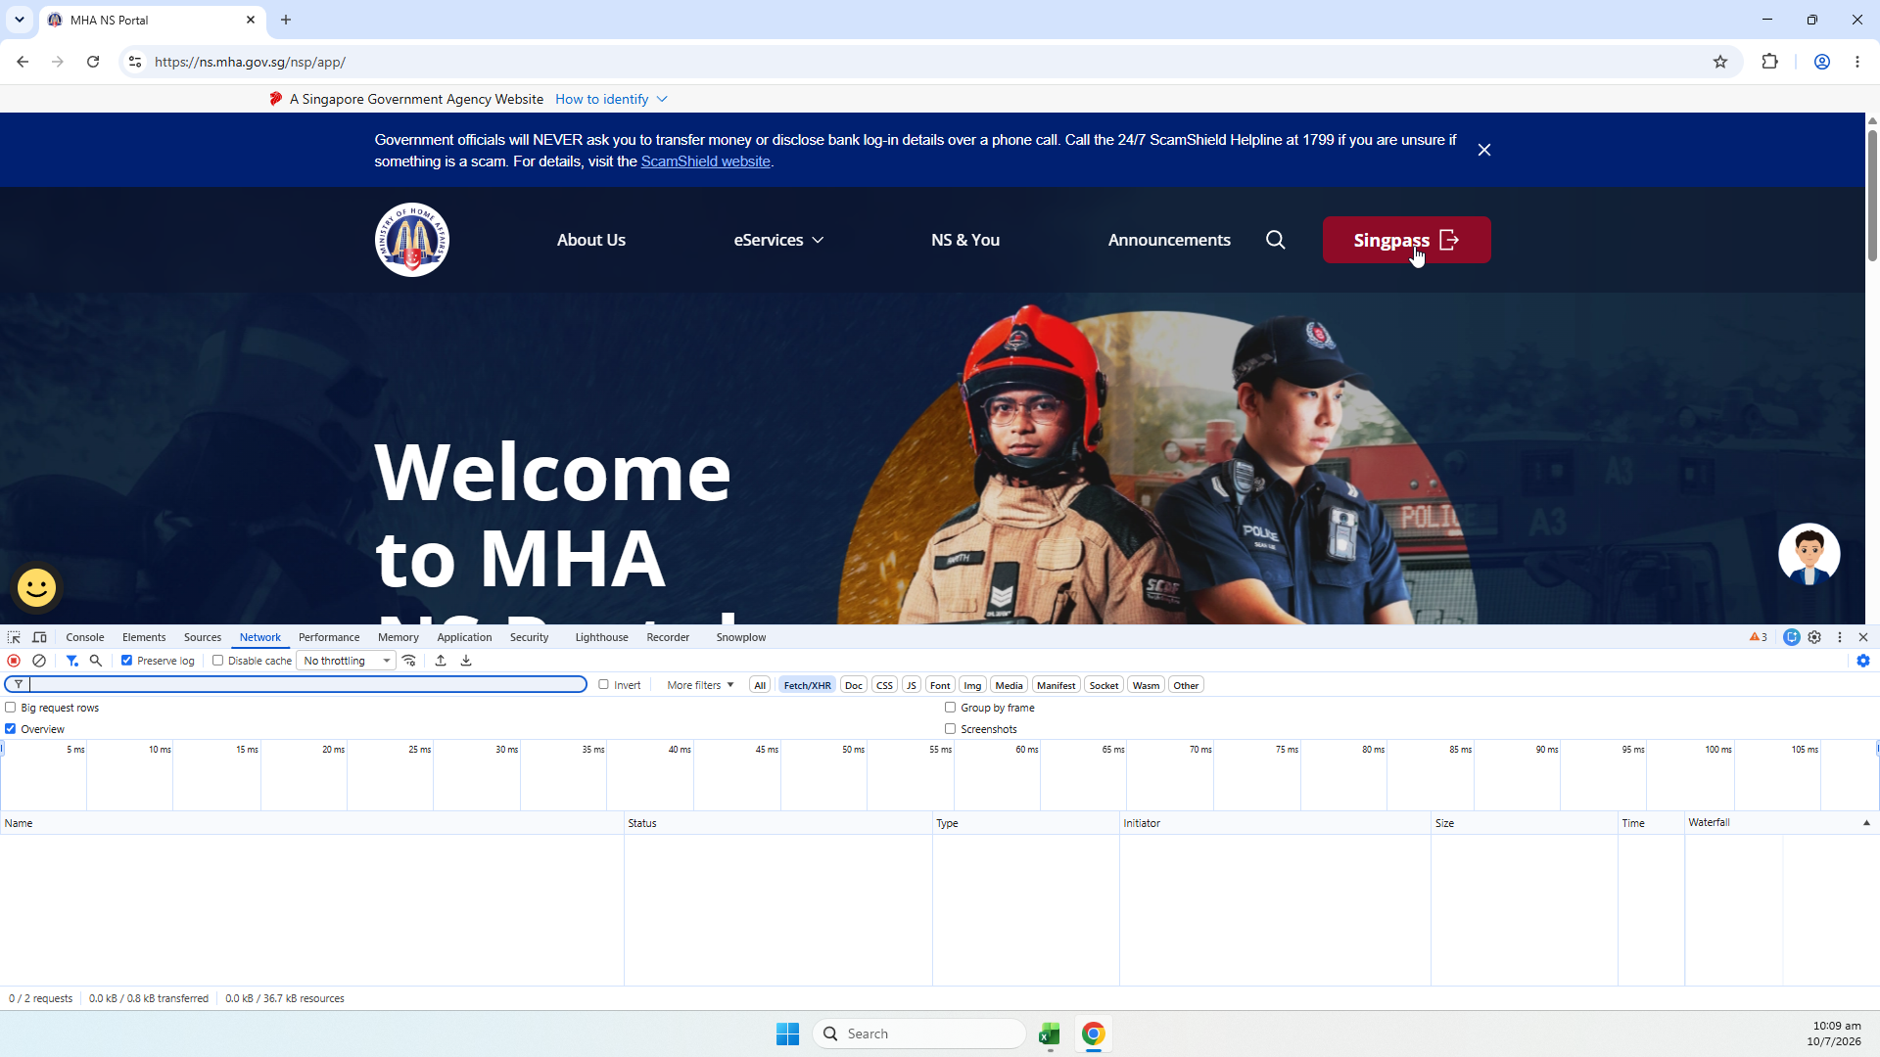Open the Performance tab

(329, 637)
